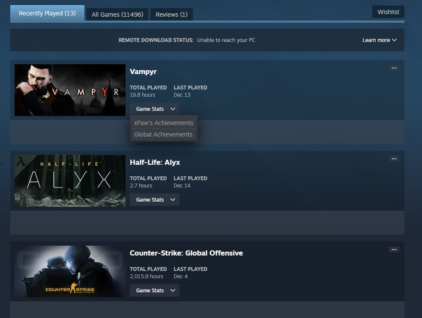Viewport: 422px width, 318px height.
Task: Click the Half-Life Alyx cover image
Action: coord(70,181)
